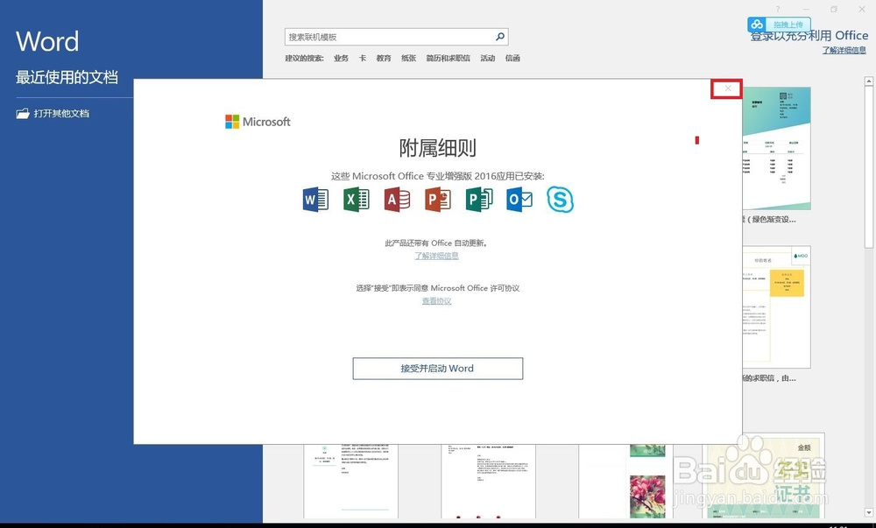Click the search magnifier icon
876x528 pixels.
tap(498, 37)
